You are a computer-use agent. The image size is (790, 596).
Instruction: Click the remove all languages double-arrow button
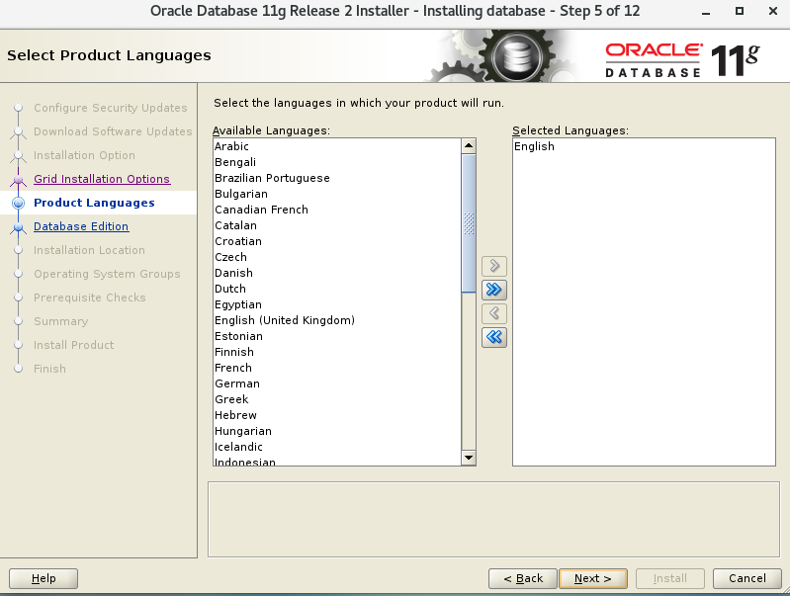click(x=493, y=337)
